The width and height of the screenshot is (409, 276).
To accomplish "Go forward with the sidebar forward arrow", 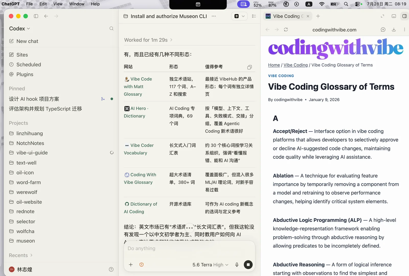I will point(56,16).
